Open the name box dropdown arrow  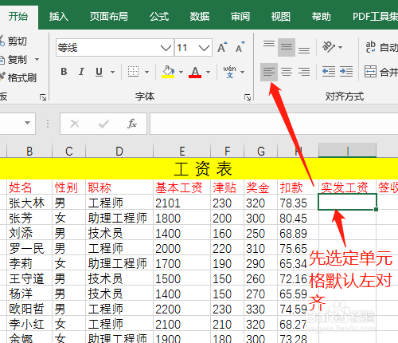point(27,123)
